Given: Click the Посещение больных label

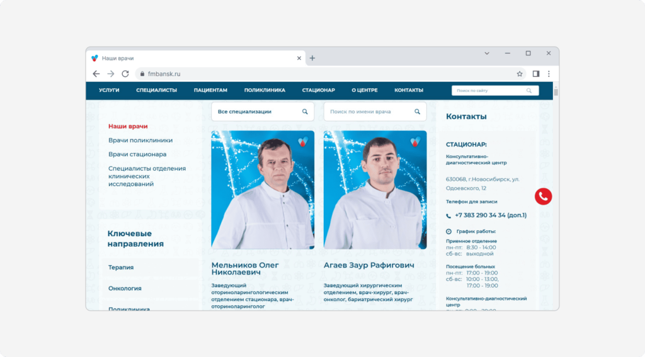Looking at the screenshot, I should pos(471,266).
